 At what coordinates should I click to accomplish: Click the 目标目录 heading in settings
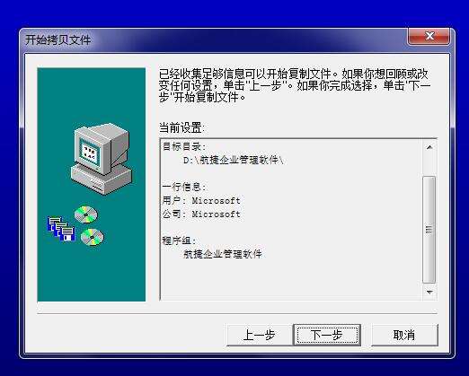click(184, 146)
